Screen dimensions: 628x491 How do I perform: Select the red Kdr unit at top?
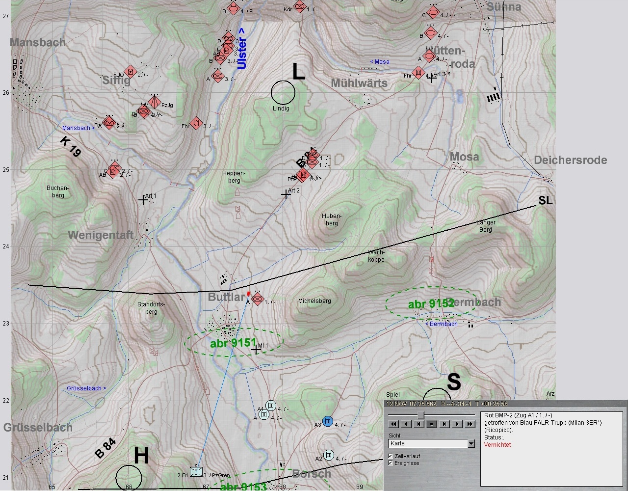(299, 7)
